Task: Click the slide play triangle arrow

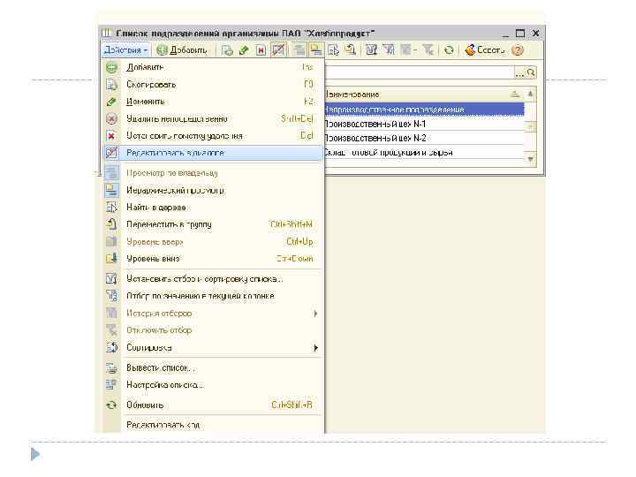Action: click(x=35, y=454)
